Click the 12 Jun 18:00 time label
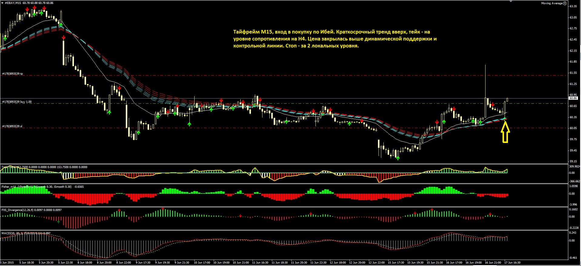Viewport: 581px width, 266px height. (338, 263)
